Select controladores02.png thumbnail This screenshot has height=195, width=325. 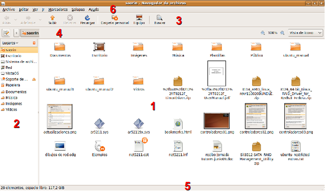coord(256,116)
